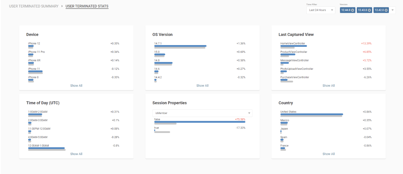Select the false isMember bar
This screenshot has width=403, height=174.
[x=200, y=122]
